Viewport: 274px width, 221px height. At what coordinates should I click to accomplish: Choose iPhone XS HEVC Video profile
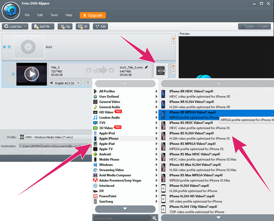pyautogui.click(x=216, y=125)
